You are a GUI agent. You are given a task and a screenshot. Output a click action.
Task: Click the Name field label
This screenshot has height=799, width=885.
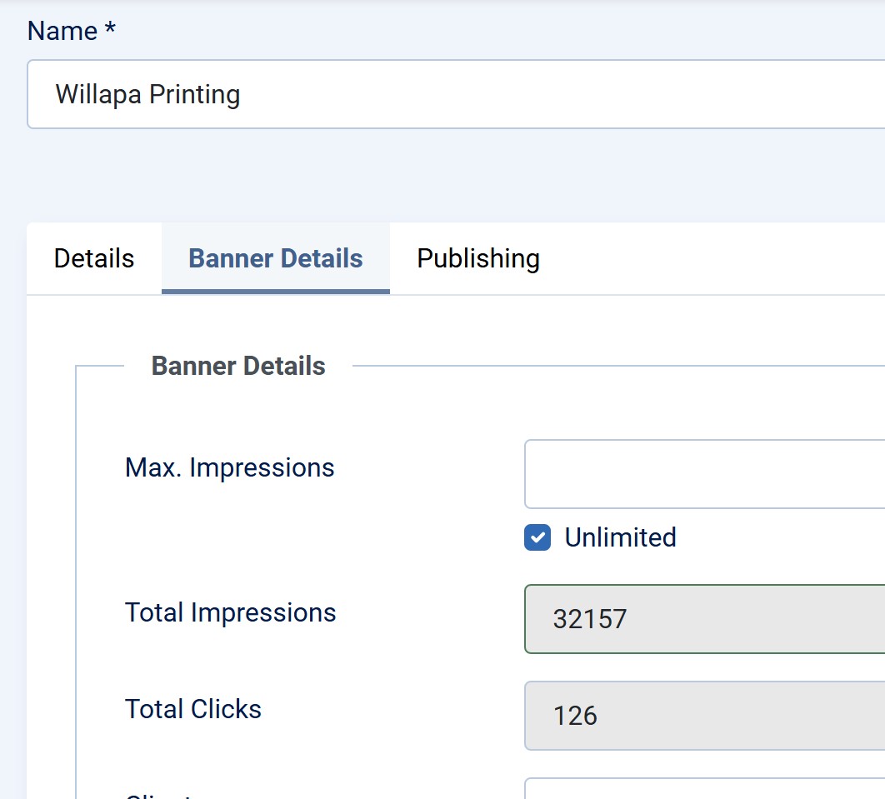[x=62, y=31]
